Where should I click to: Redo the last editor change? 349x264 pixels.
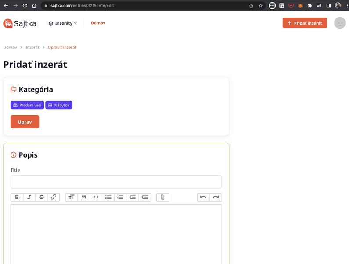(x=216, y=197)
